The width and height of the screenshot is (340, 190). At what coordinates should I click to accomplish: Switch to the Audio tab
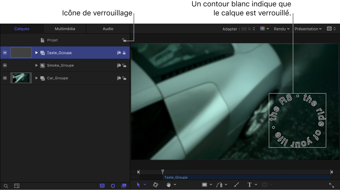(108, 29)
